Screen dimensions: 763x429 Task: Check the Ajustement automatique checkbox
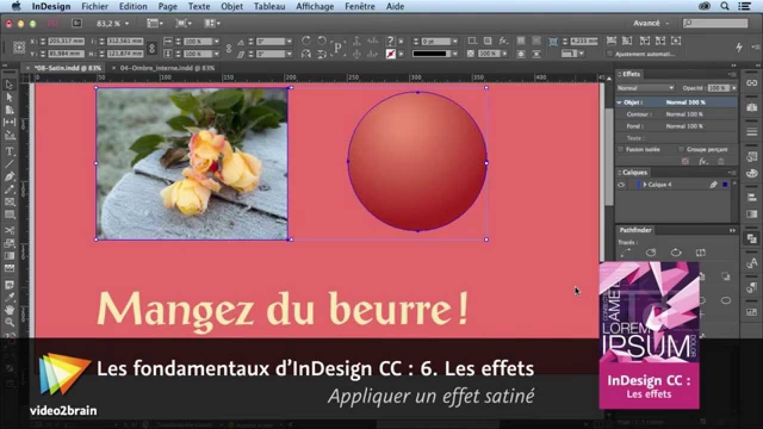[x=610, y=54]
